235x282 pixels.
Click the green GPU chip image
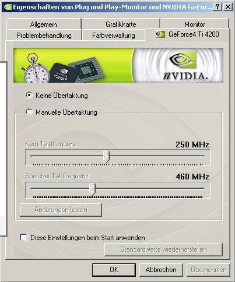pos(86,69)
